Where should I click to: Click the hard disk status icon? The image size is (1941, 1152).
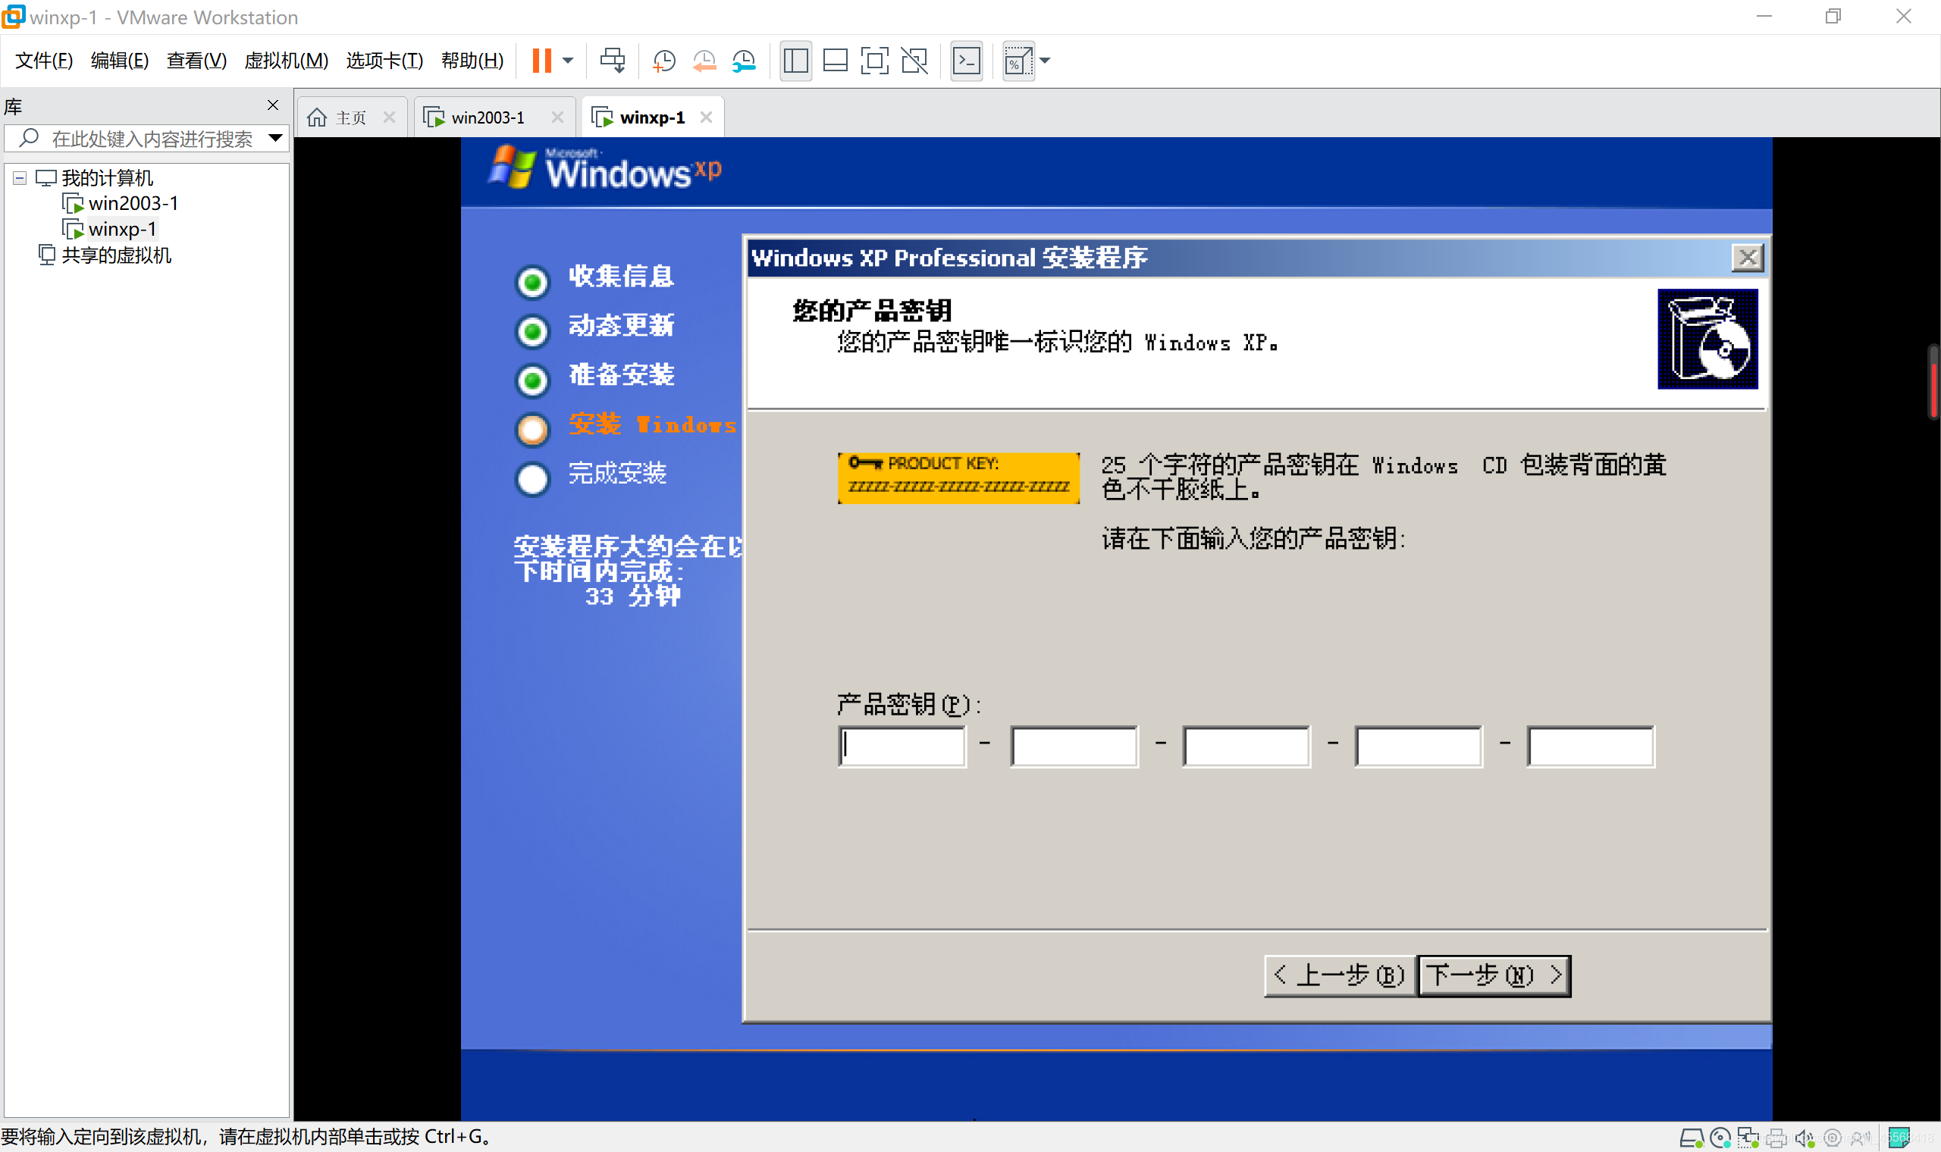click(x=1691, y=1138)
